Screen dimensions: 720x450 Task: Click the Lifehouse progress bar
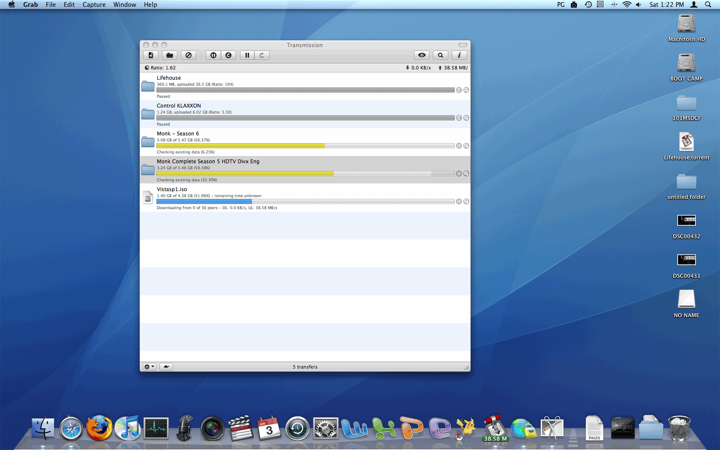click(306, 90)
